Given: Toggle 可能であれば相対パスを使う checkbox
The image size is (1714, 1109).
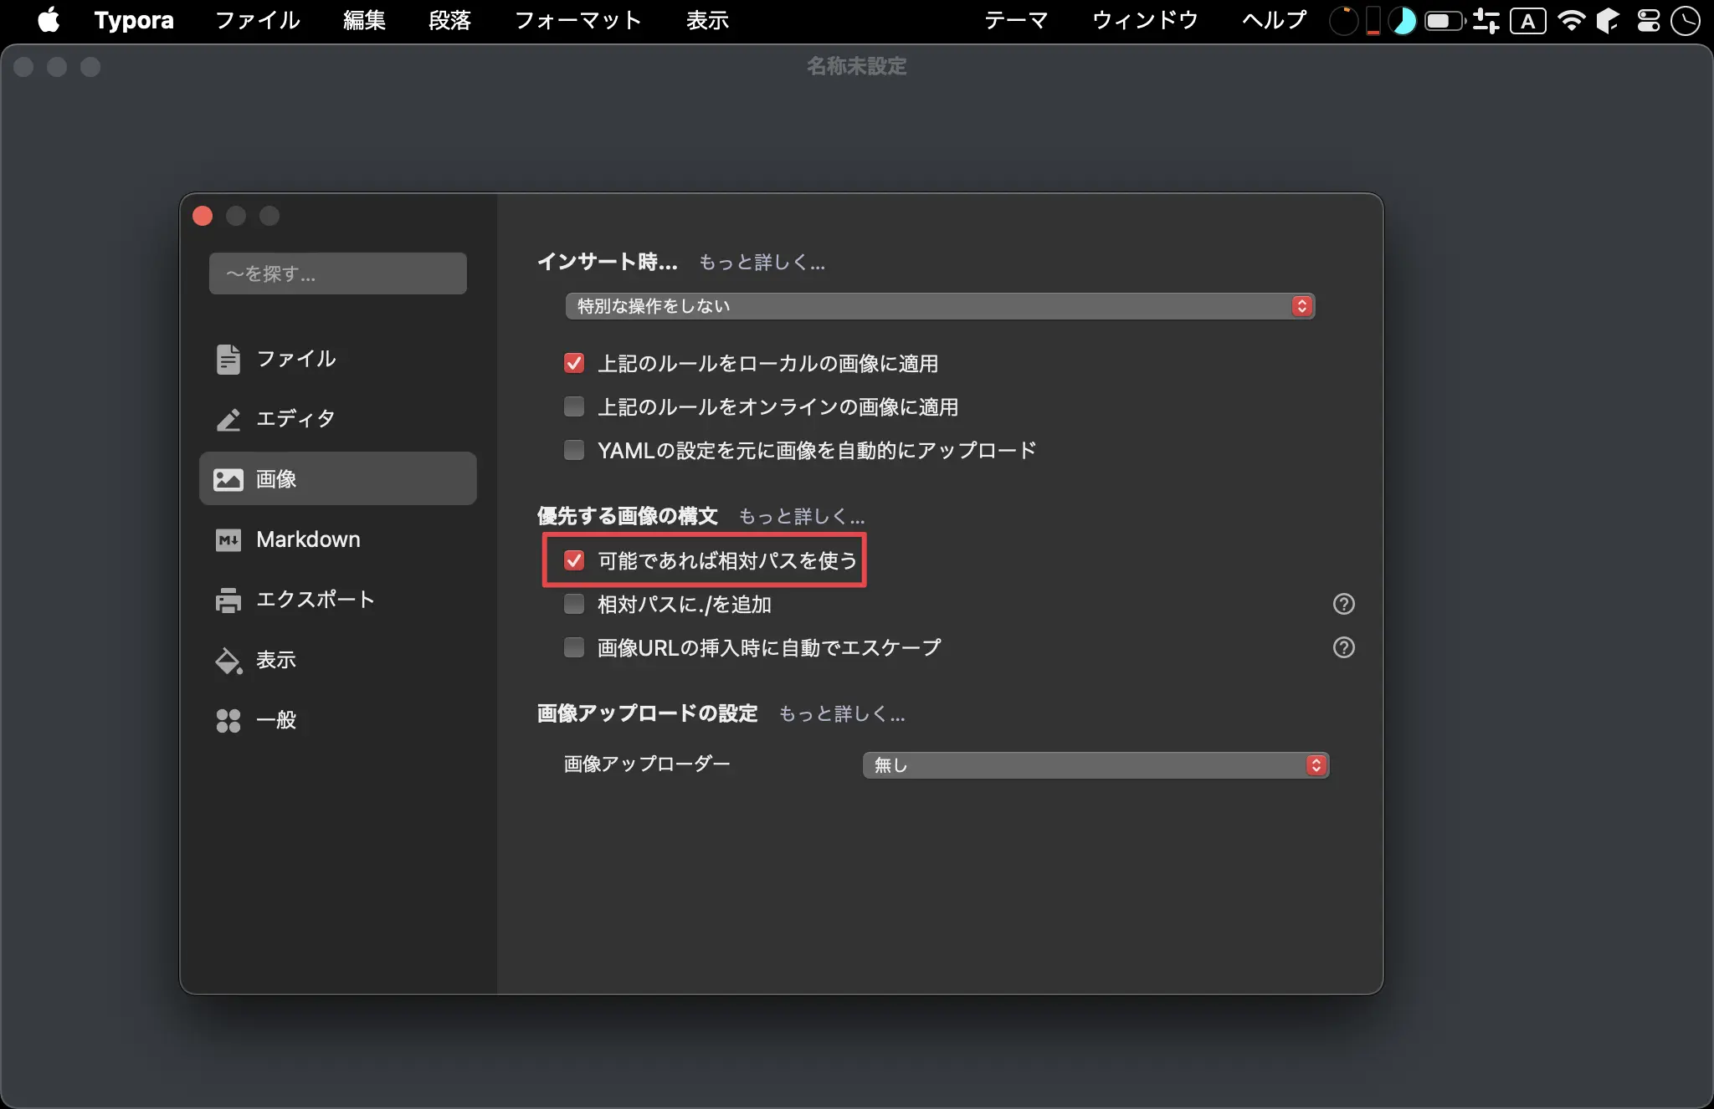Looking at the screenshot, I should [x=574, y=560].
